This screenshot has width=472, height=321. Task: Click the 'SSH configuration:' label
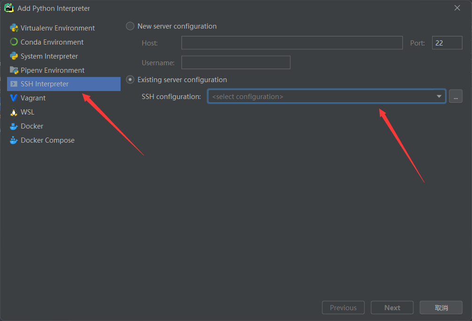(x=171, y=97)
